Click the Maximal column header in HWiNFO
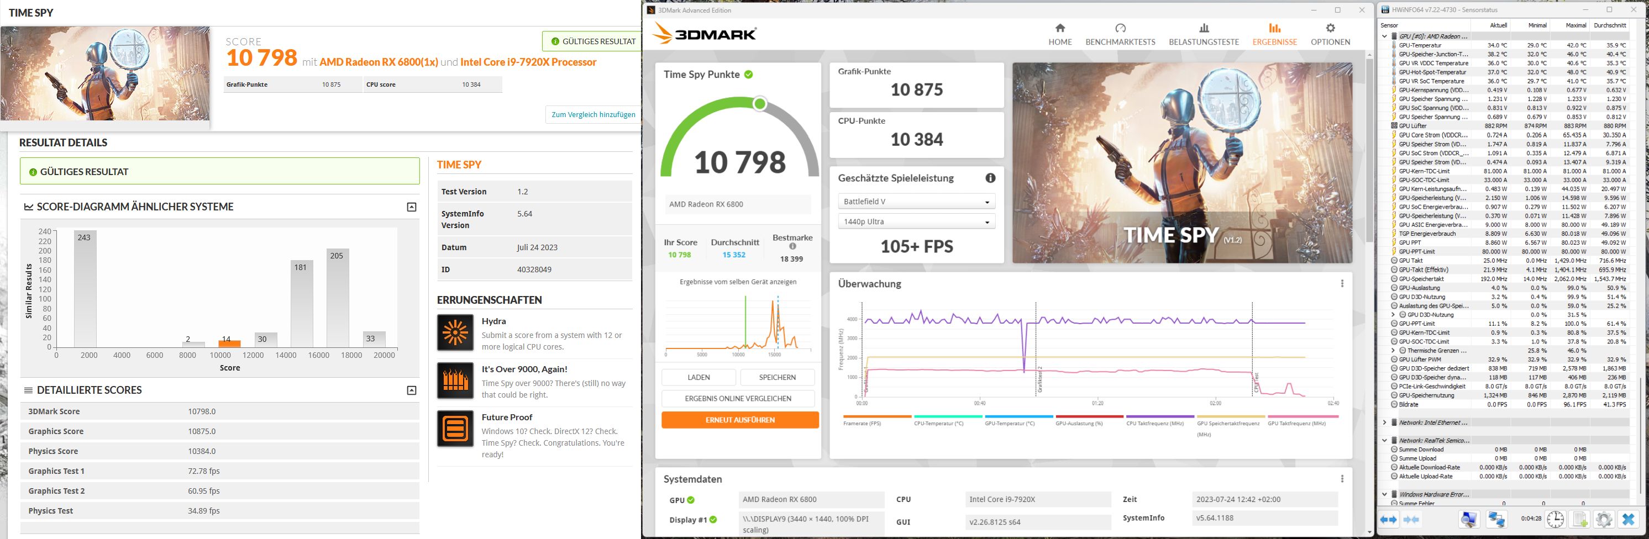Screen dimensions: 1649x539 (1576, 25)
